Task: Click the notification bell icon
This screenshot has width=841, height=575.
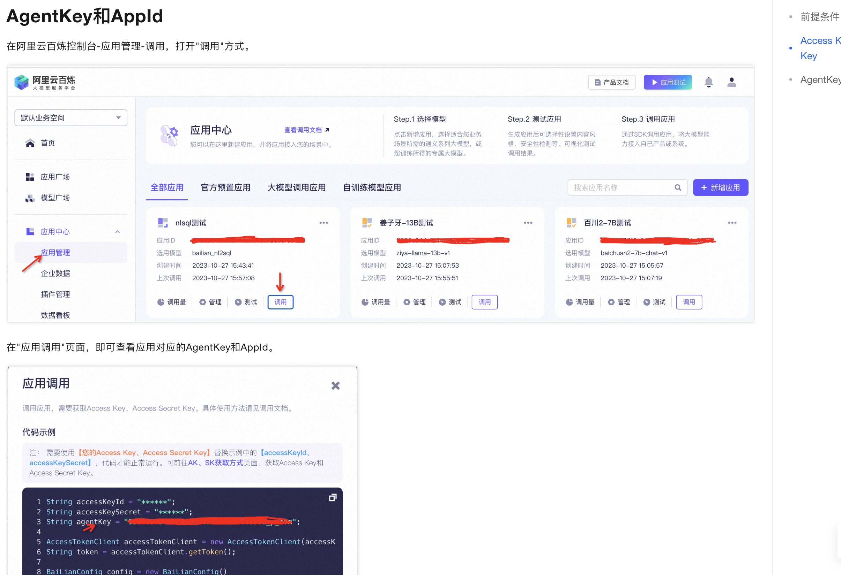Action: coord(708,82)
